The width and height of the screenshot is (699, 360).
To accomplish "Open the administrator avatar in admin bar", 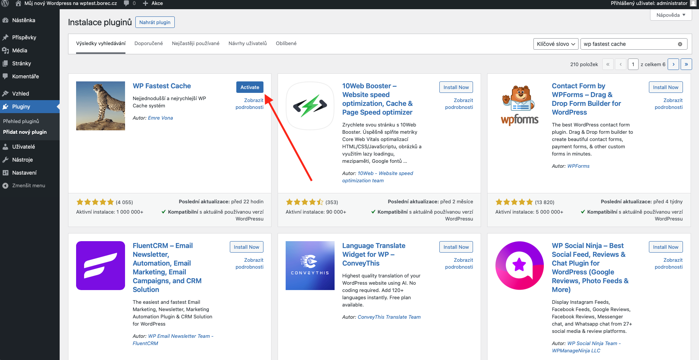I will (x=693, y=3).
